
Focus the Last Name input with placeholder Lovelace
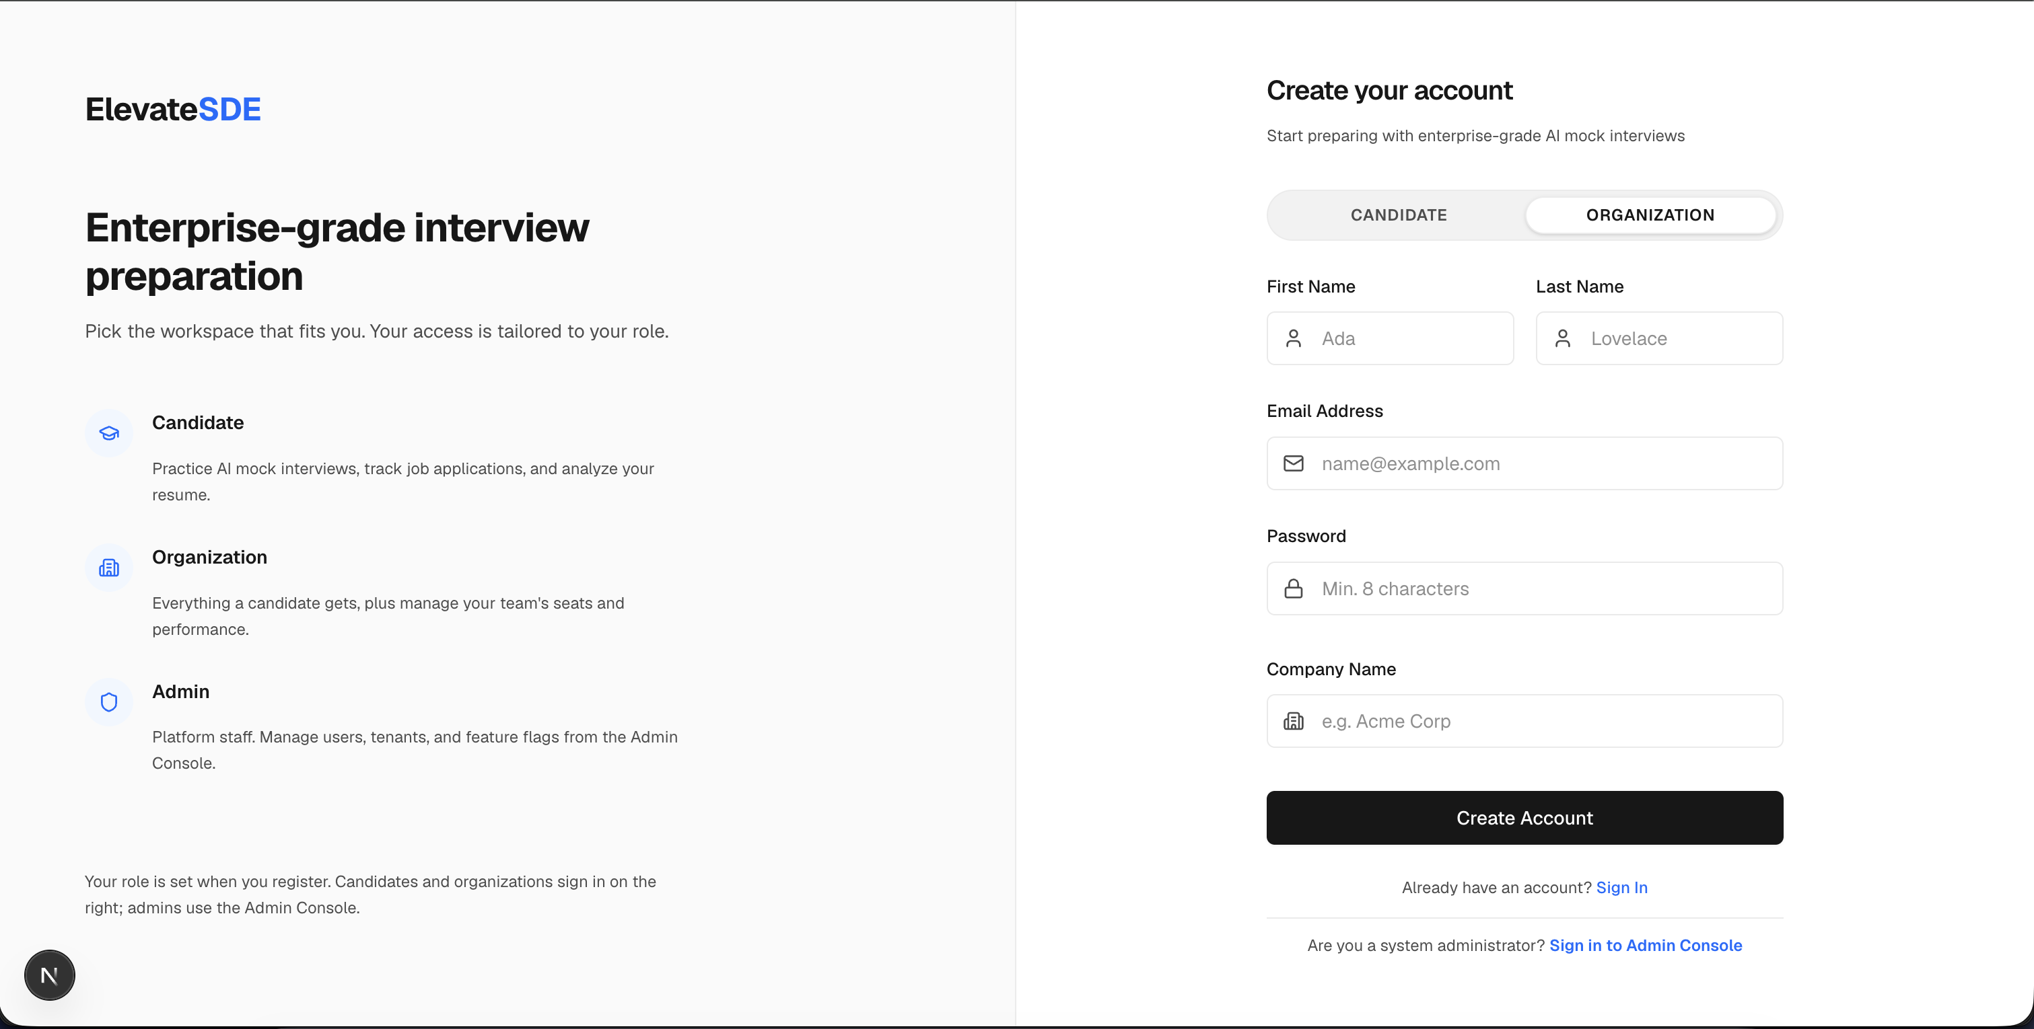coord(1659,338)
